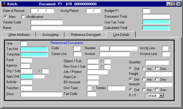The image size is (183, 109).
Task: Click the Vendor Code field
Action: (x=47, y=22)
